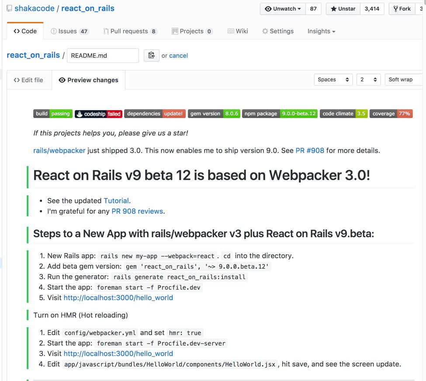426x381 pixels.
Task: Click the build passing badge
Action: 53,114
